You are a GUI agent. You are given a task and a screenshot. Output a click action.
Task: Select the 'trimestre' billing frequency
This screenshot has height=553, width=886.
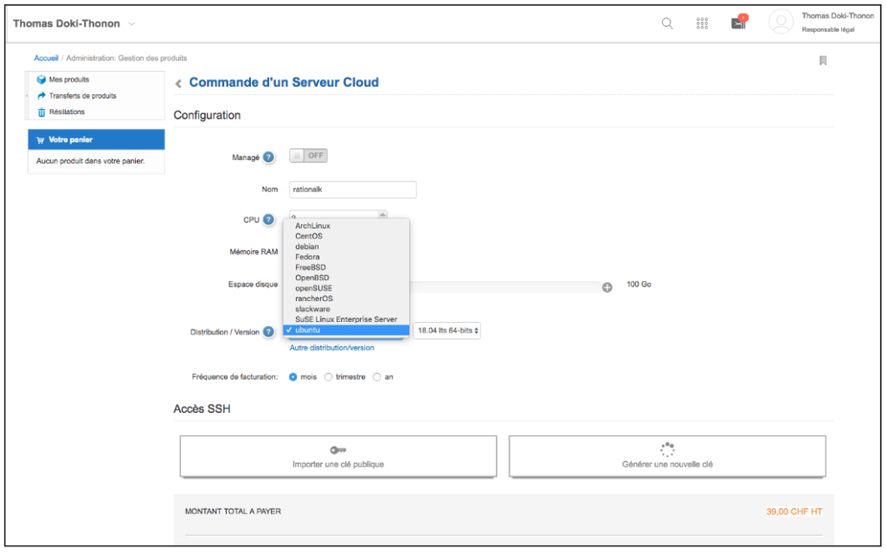[x=329, y=376]
